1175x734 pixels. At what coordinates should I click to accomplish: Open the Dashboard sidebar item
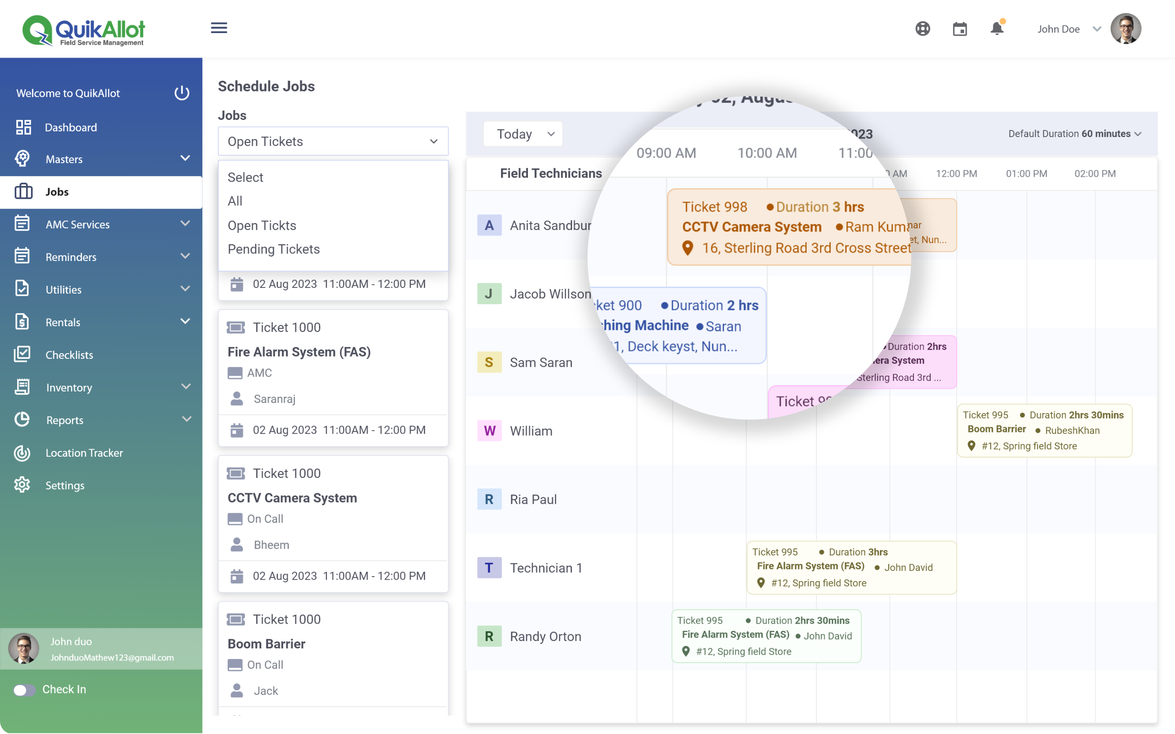tap(71, 127)
